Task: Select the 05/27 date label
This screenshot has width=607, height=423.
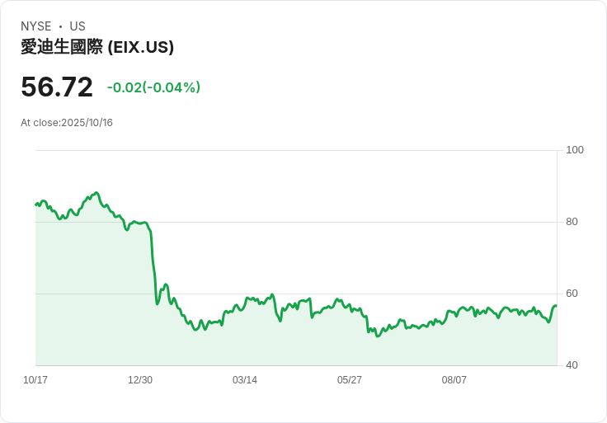Action: click(350, 380)
